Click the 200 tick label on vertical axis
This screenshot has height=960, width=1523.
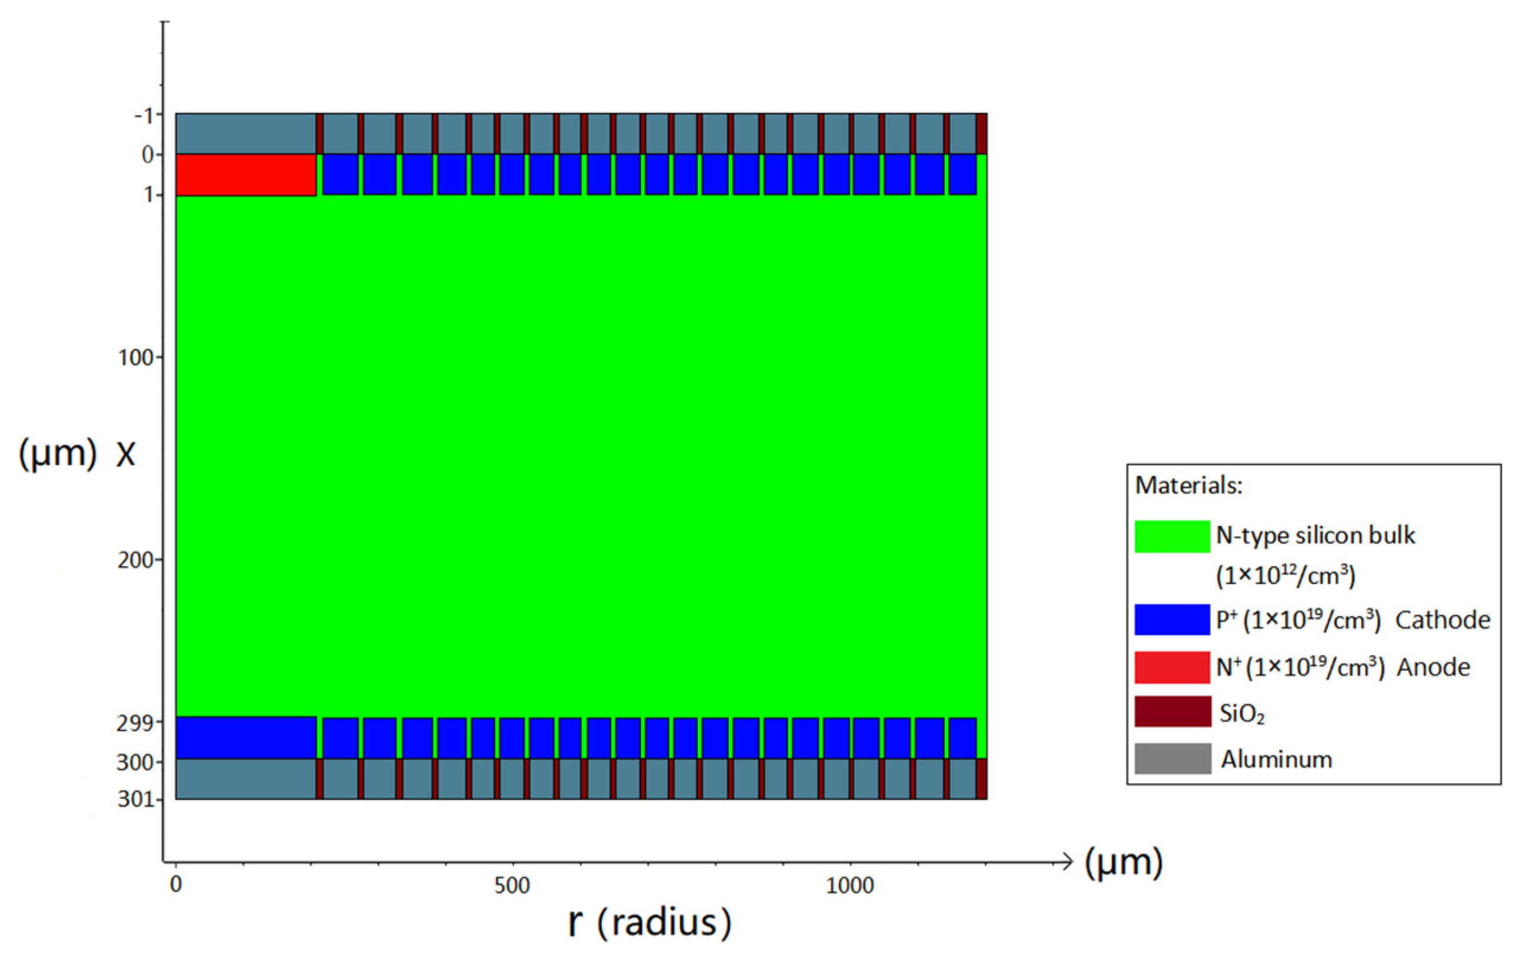coord(136,560)
